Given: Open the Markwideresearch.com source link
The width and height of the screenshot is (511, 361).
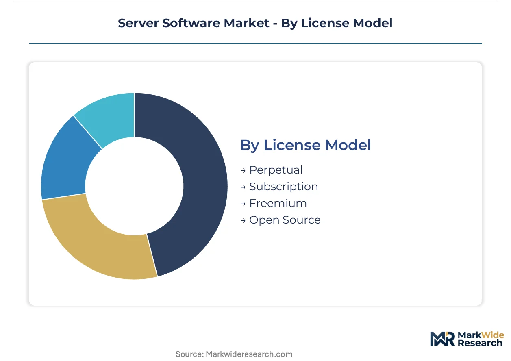Looking at the screenshot, I should (x=249, y=354).
